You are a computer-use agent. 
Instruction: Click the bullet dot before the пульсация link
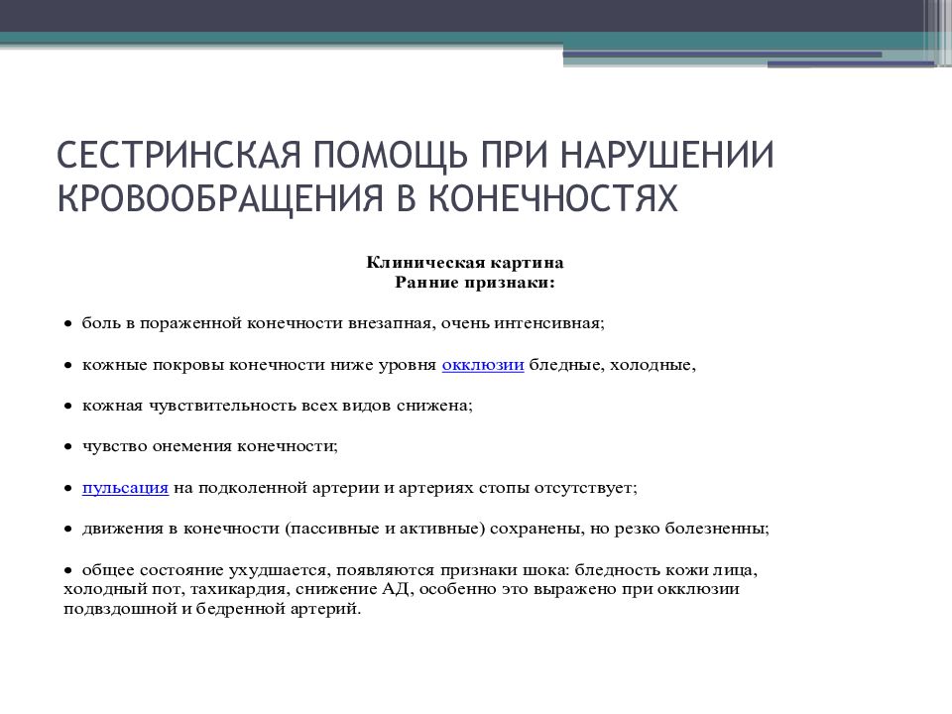[68, 489]
